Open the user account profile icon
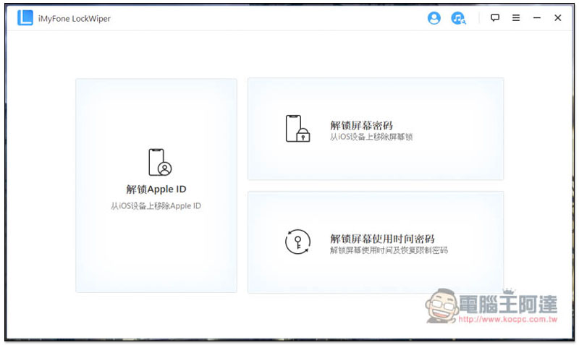Viewport: 579px width, 345px height. [434, 17]
